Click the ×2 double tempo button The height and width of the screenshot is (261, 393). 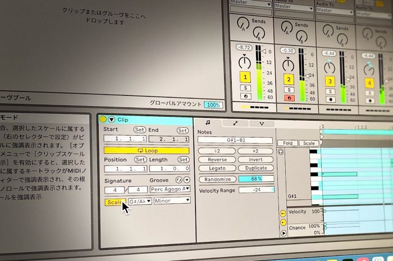click(x=255, y=151)
